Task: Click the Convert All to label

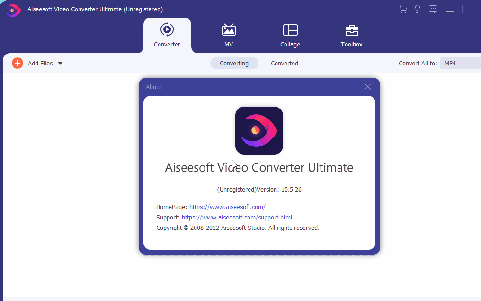Action: (418, 63)
